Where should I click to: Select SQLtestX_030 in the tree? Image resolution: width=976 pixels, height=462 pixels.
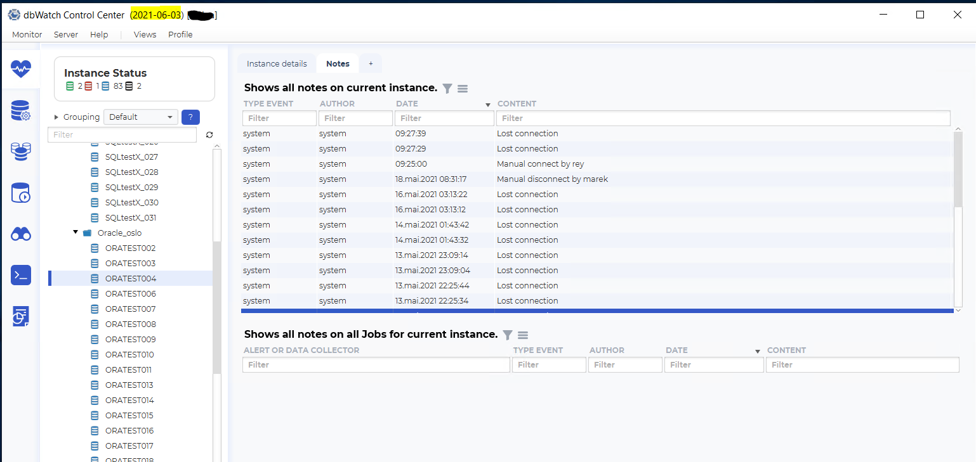coord(131,203)
